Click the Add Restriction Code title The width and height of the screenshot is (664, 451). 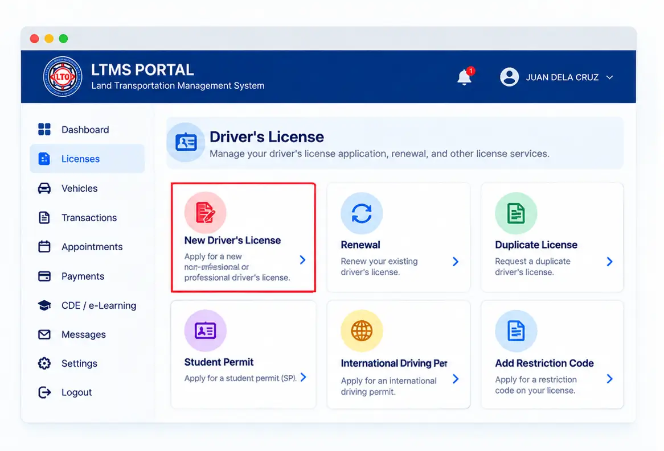coord(544,363)
